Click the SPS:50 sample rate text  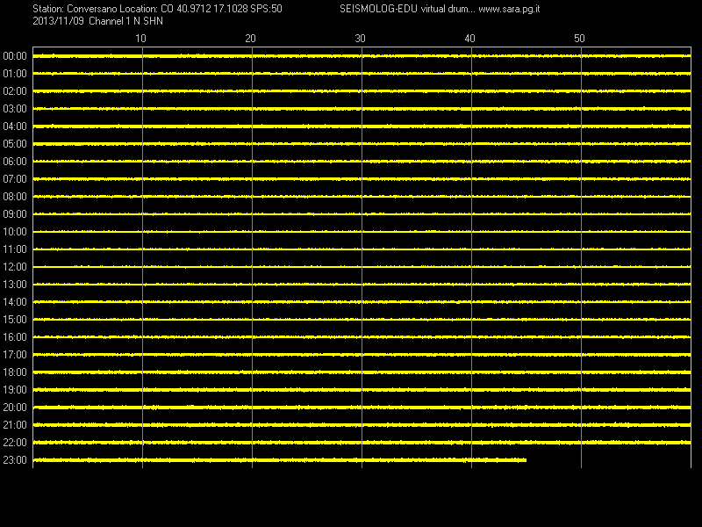point(267,9)
